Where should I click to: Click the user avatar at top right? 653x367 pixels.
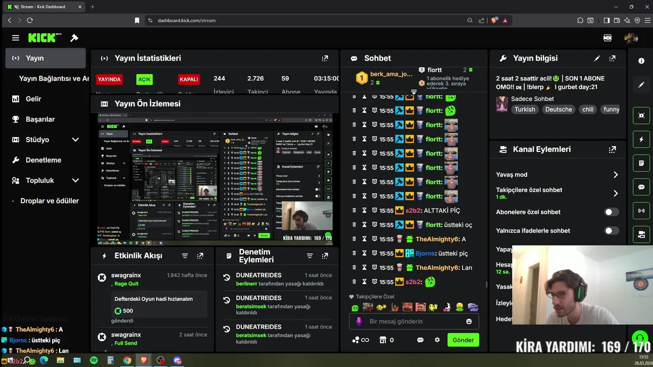pyautogui.click(x=631, y=38)
